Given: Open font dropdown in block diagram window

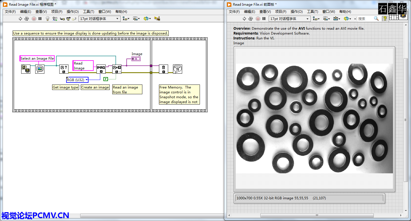Looking at the screenshot, I should (x=99, y=19).
